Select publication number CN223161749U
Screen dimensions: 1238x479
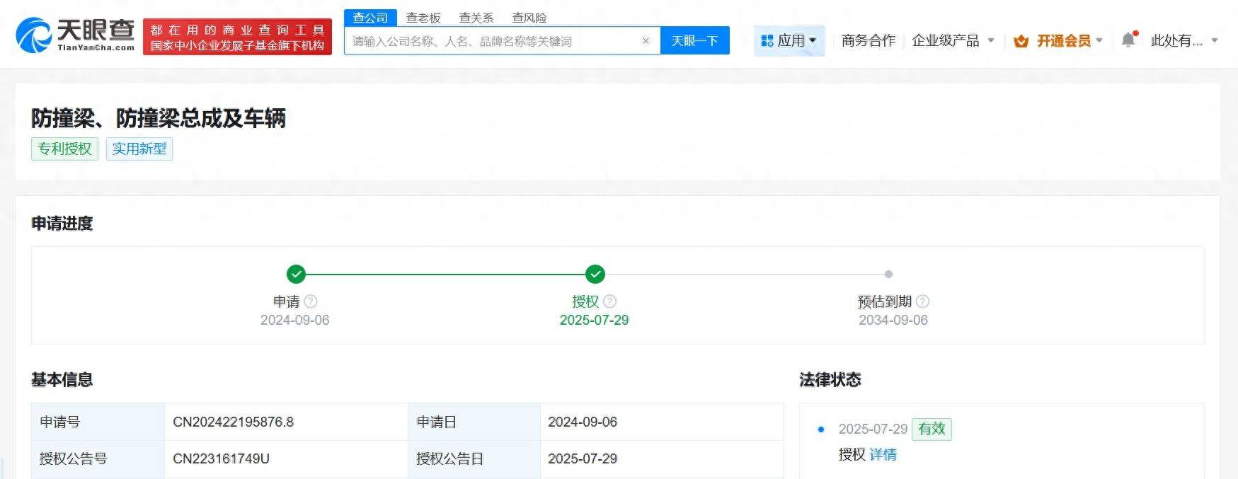coord(221,459)
